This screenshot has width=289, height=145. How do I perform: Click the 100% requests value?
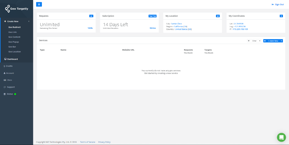[90, 28]
